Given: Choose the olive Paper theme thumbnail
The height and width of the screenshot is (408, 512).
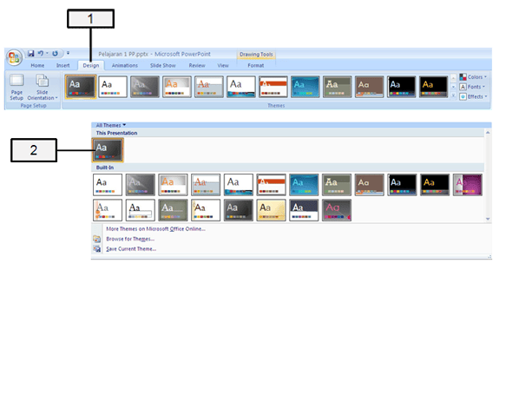Looking at the screenshot, I should [173, 210].
